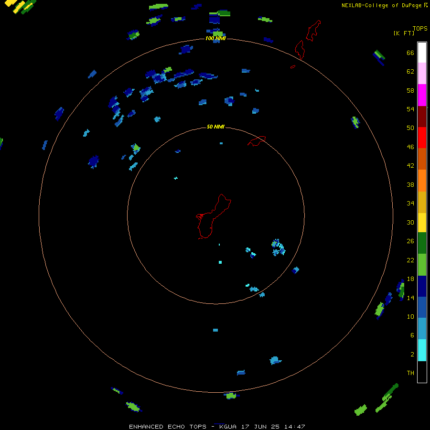Select the gold legend swatch
Image resolution: width=430 pixels, height=430 pixels.
pyautogui.click(x=422, y=202)
